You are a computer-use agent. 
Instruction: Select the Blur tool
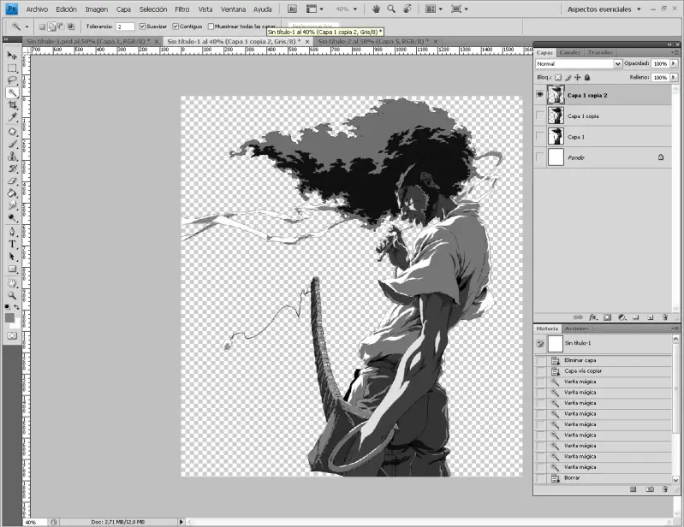click(12, 205)
